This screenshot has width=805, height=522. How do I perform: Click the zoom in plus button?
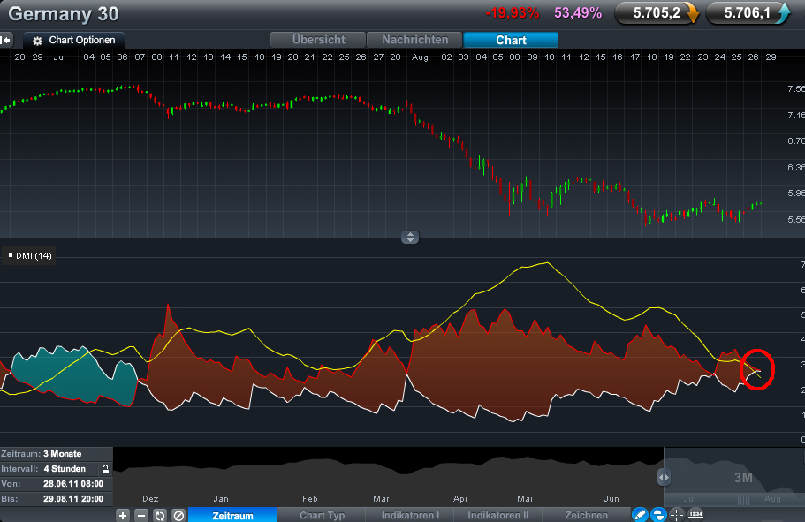pyautogui.click(x=123, y=515)
